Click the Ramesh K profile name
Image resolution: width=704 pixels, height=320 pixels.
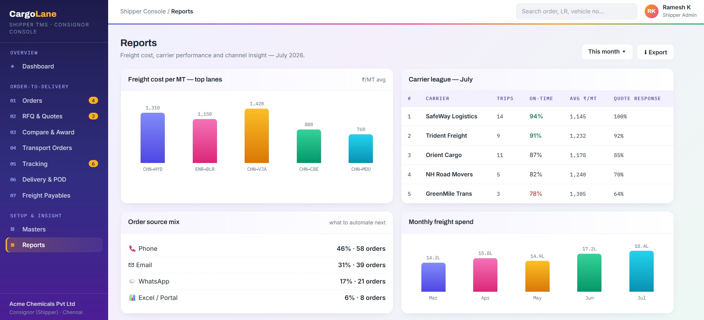tap(676, 7)
